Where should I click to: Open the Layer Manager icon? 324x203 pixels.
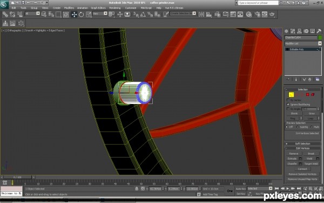point(218,14)
